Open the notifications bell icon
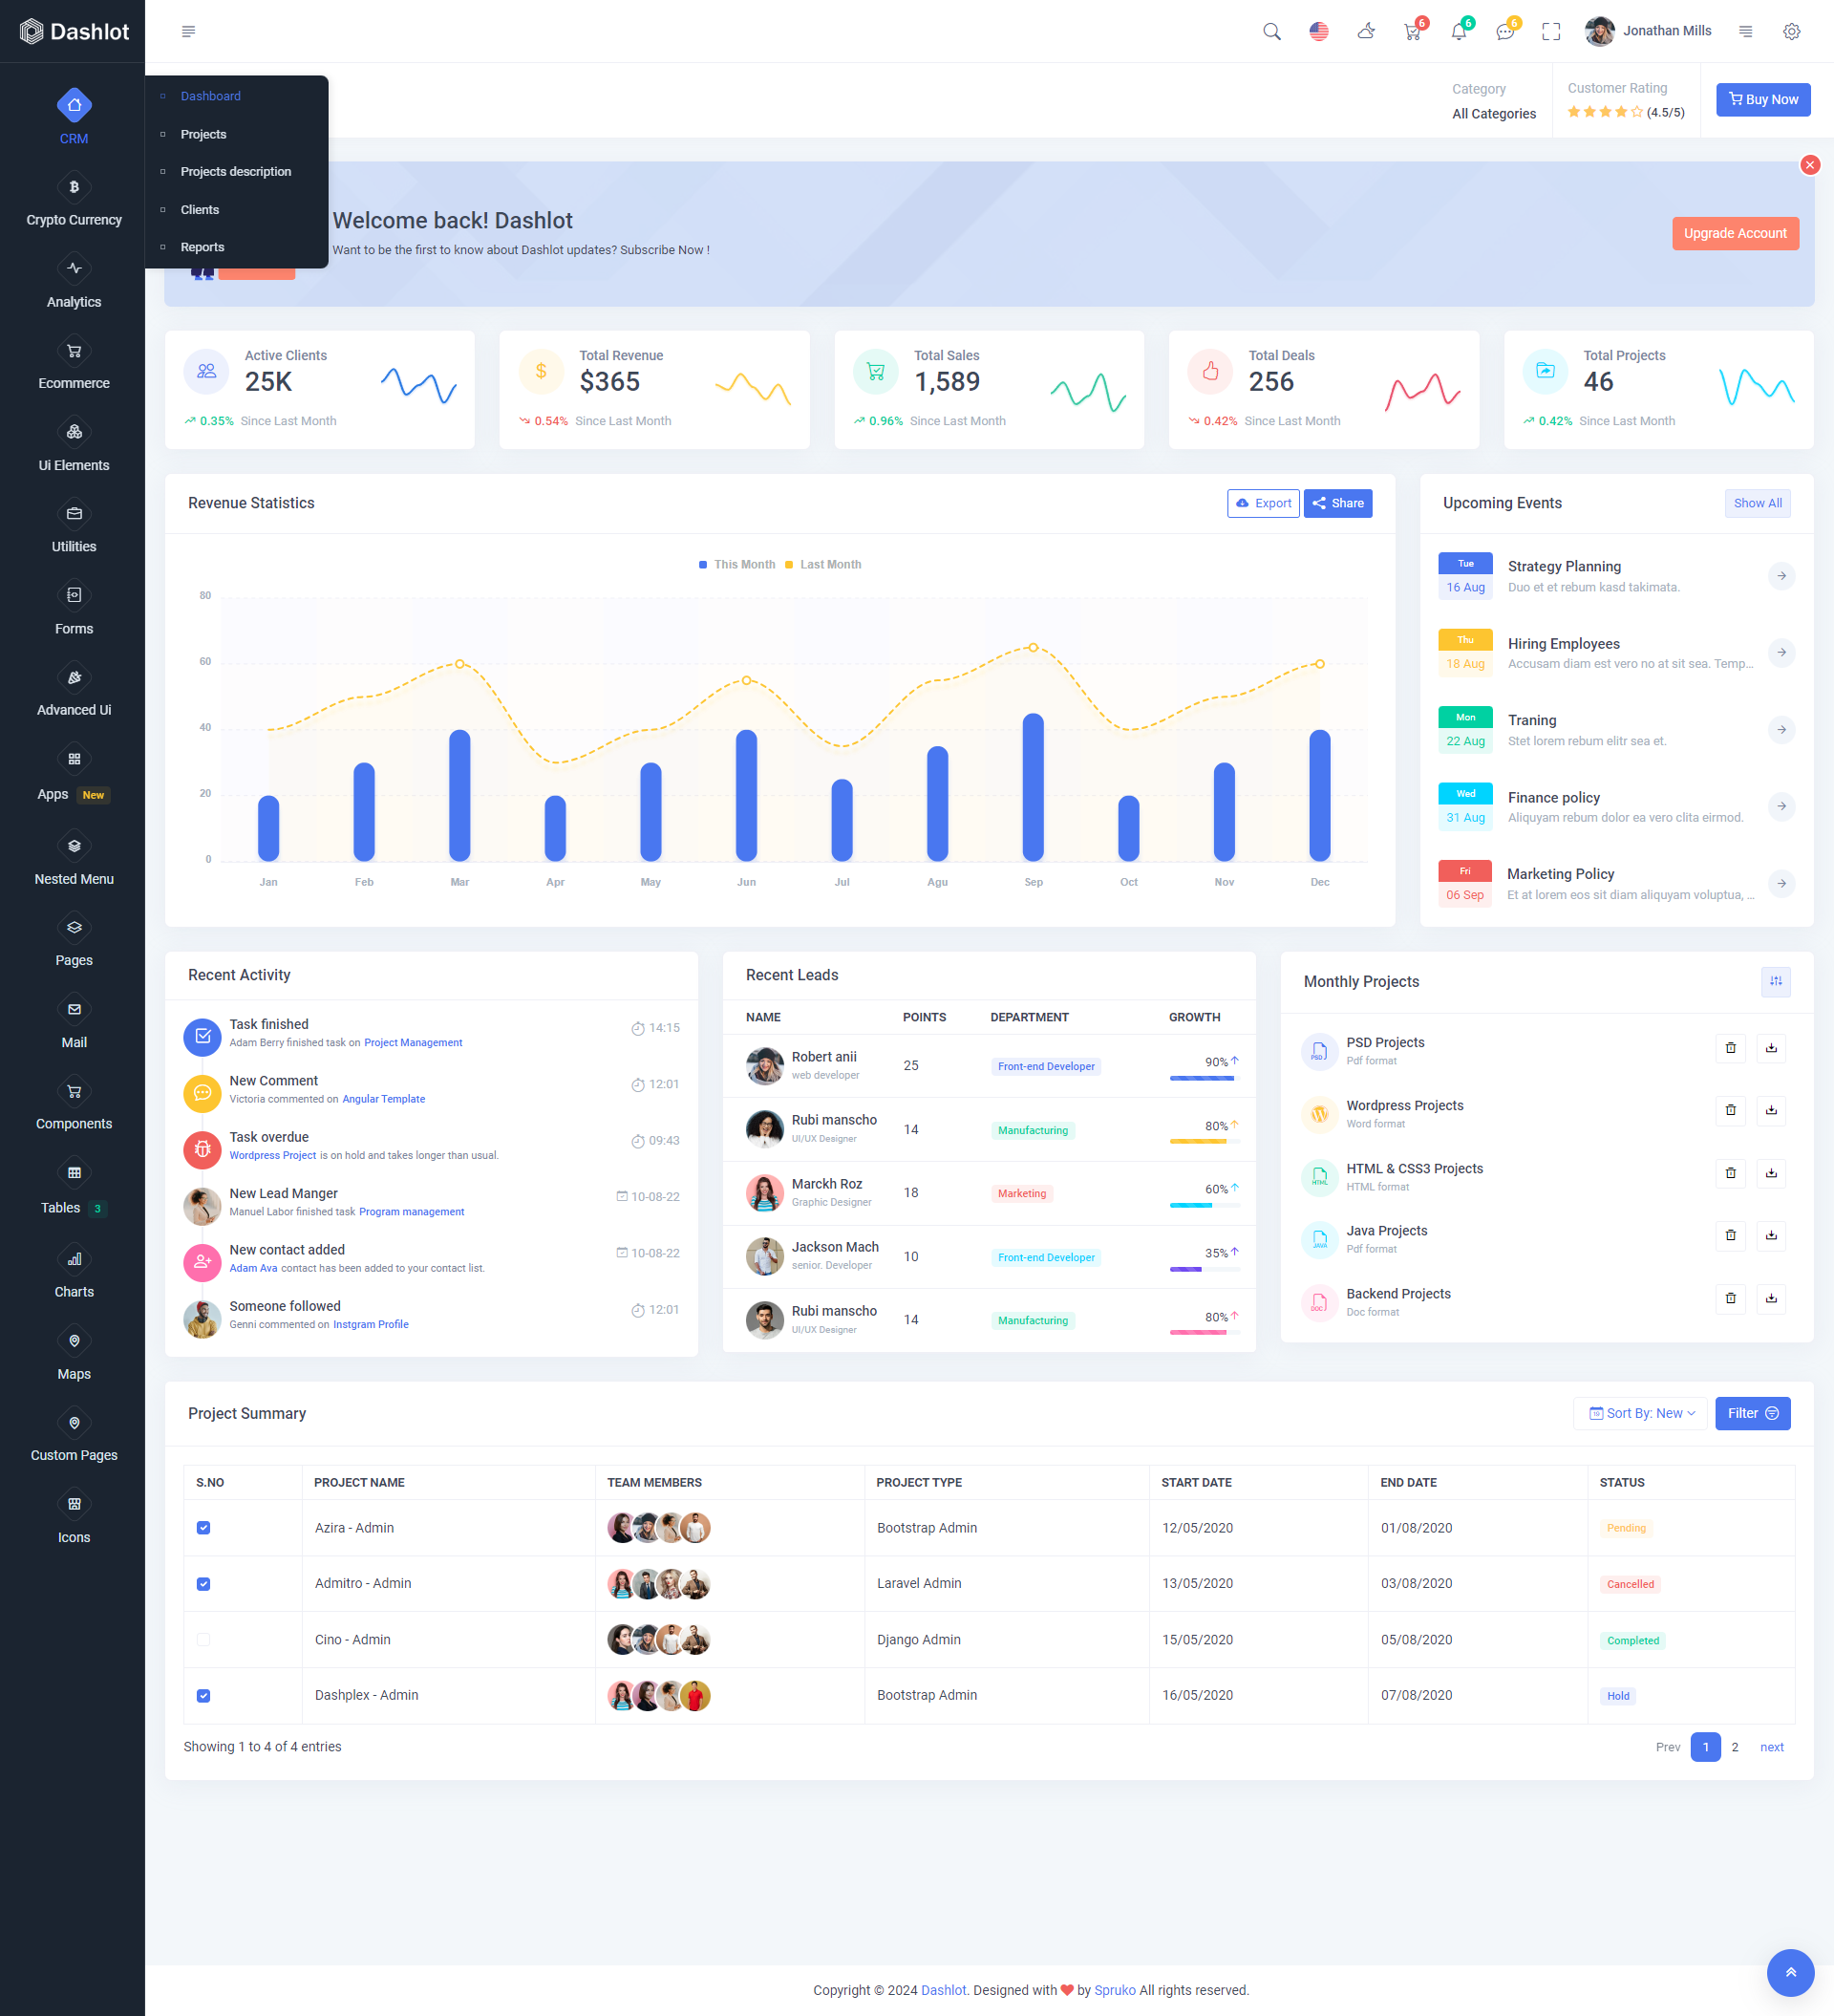Image resolution: width=1834 pixels, height=2016 pixels. [1458, 32]
